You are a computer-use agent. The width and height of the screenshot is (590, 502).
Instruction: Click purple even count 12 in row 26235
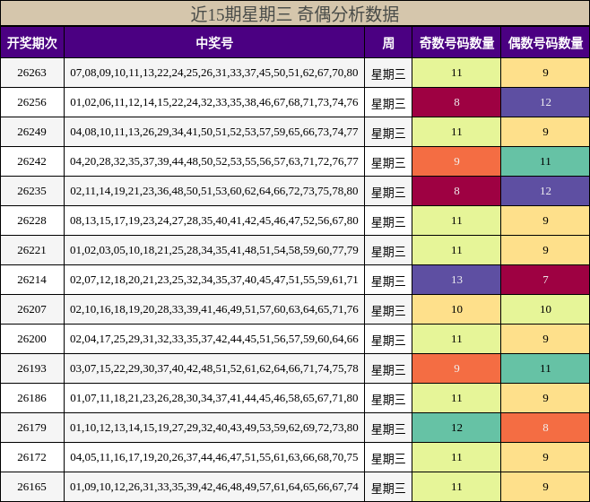tap(545, 191)
